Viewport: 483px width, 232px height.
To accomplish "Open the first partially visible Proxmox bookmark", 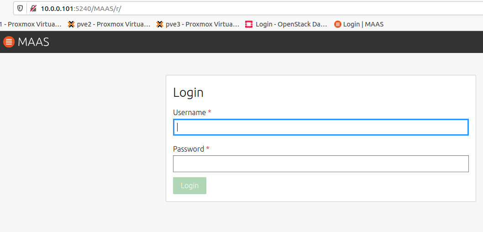I will point(31,24).
